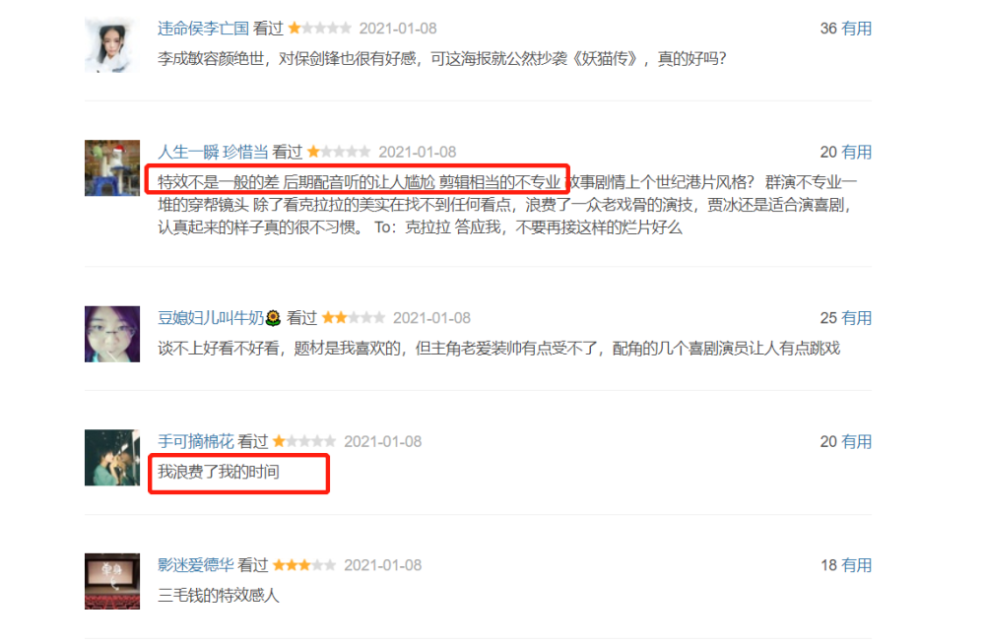Image resolution: width=985 pixels, height=644 pixels.
Task: Mark 豆媳妇儿叫牛奶's review as 有用 (25)
Action: point(856,318)
